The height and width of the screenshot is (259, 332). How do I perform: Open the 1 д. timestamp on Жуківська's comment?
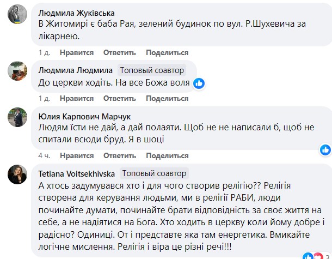pyautogui.click(x=44, y=52)
